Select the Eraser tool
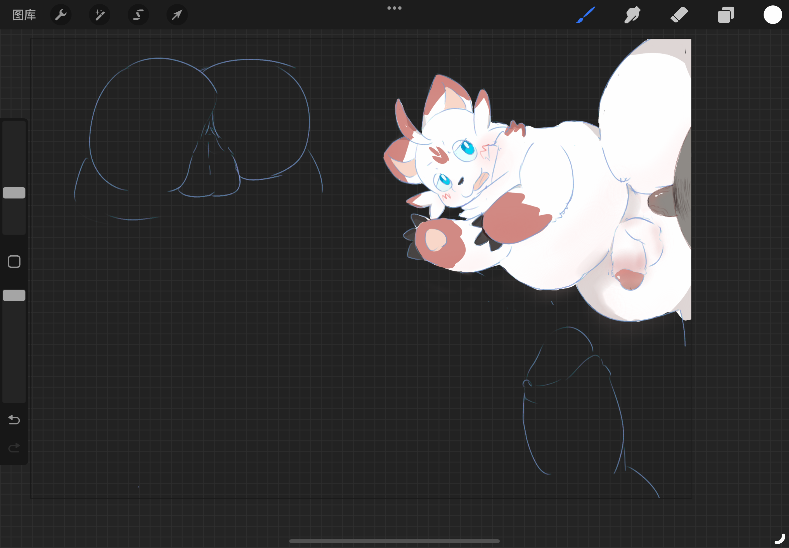This screenshot has width=789, height=548. (x=679, y=15)
